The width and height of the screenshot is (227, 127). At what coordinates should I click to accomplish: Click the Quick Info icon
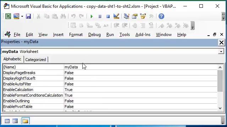click(90, 25)
